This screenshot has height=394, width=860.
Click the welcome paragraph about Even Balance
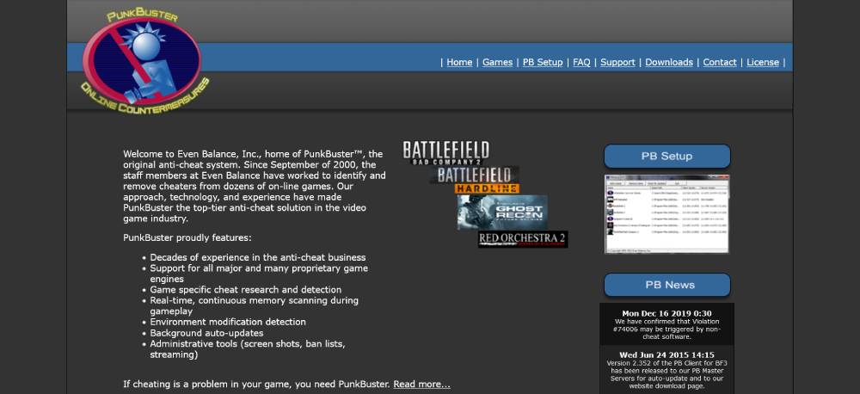point(254,186)
